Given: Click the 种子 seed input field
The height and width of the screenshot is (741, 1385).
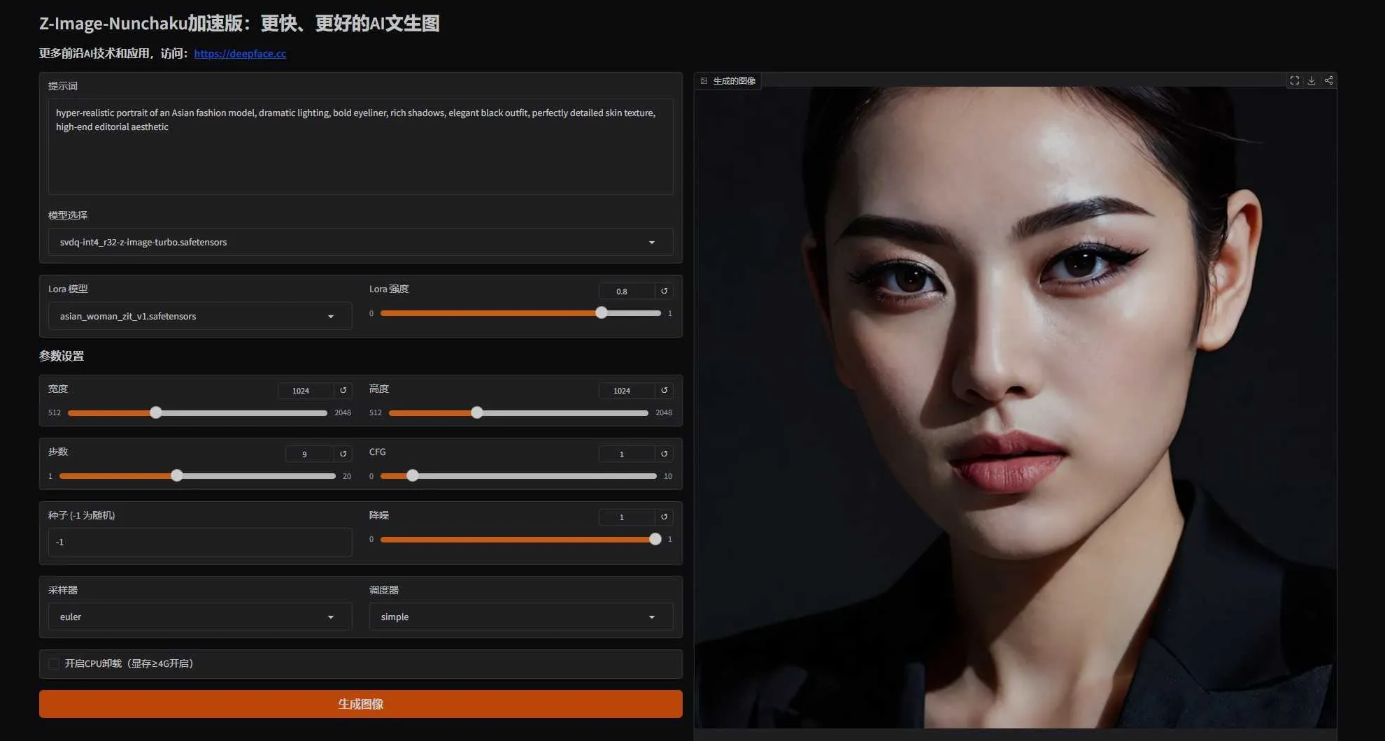Looking at the screenshot, I should pos(199,542).
